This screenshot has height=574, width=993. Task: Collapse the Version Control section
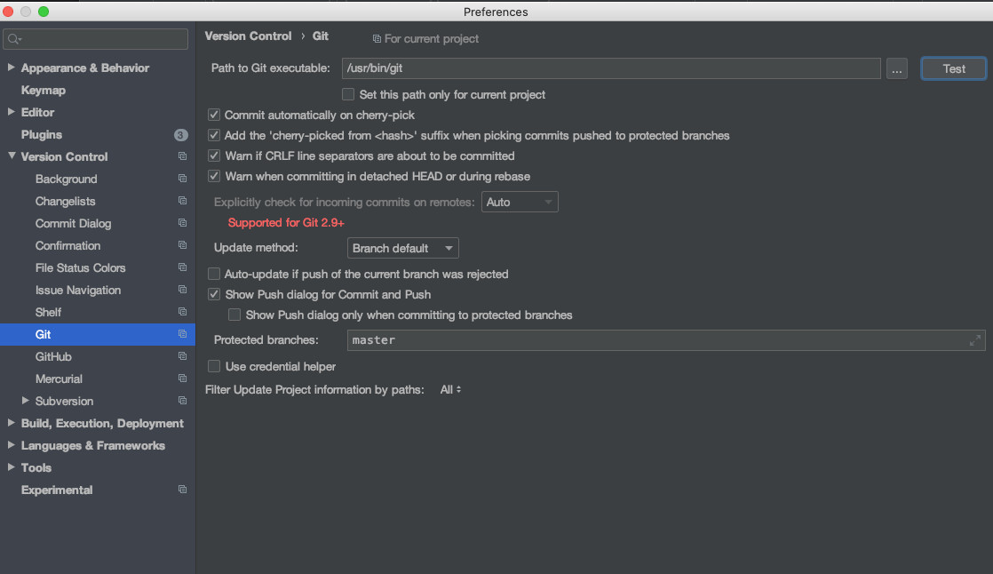pos(9,156)
